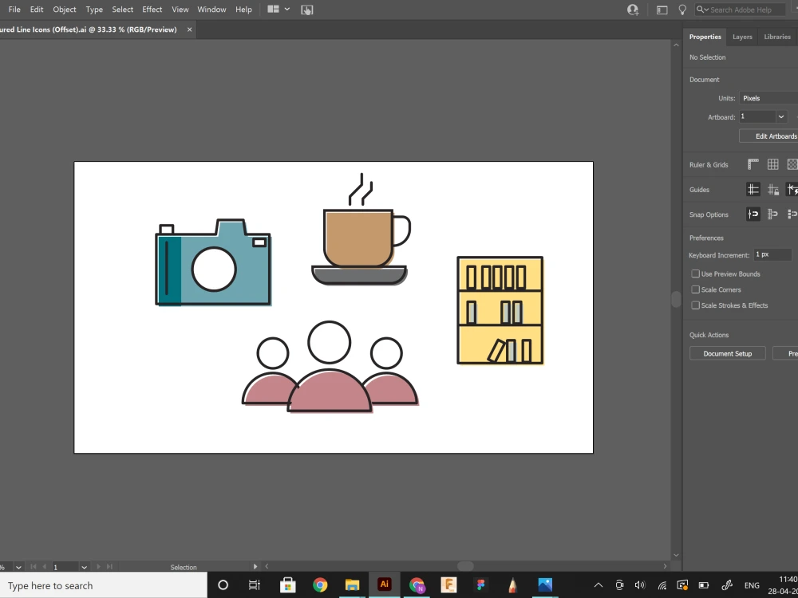Expand the zoom level dropdown arrow

click(x=18, y=566)
